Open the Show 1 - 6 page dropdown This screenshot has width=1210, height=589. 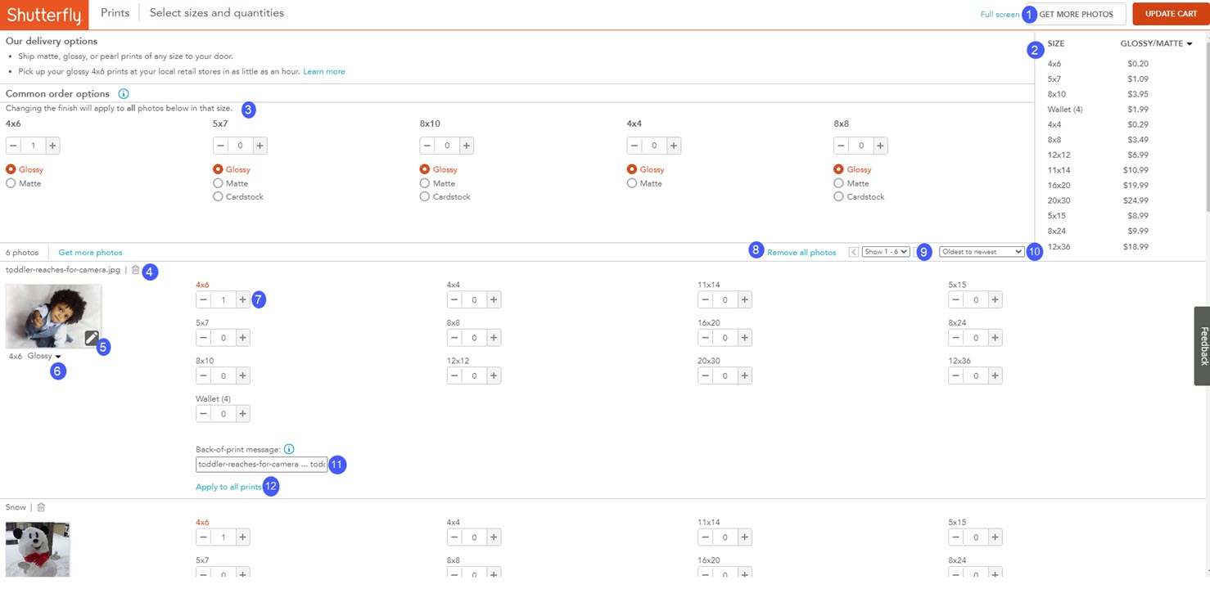[885, 252]
